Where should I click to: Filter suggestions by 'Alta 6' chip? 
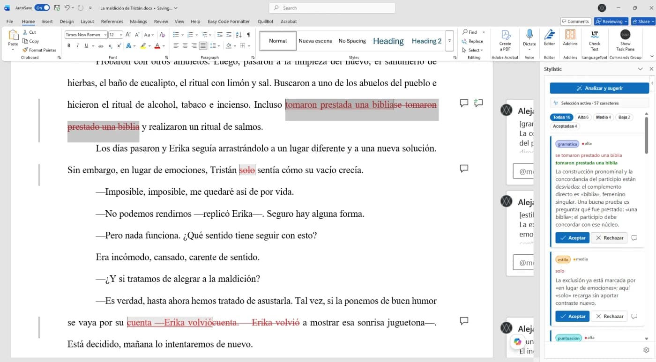(x=583, y=118)
